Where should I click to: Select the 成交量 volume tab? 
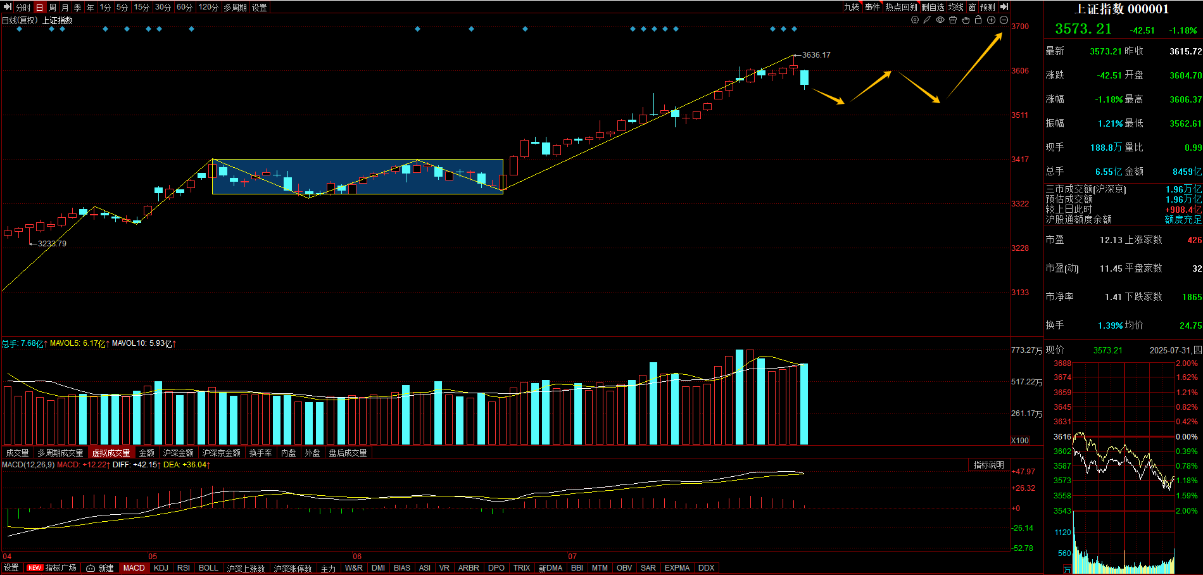[x=18, y=453]
